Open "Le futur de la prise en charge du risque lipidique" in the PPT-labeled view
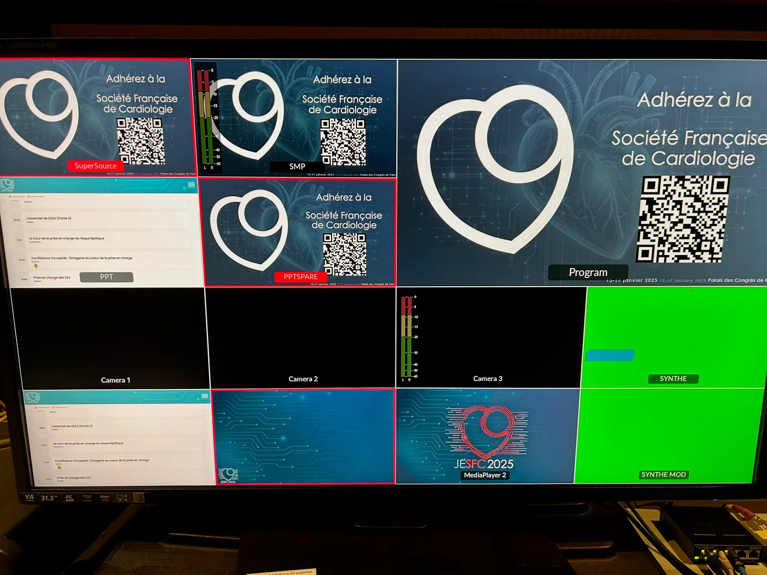The image size is (767, 575). click(66, 238)
